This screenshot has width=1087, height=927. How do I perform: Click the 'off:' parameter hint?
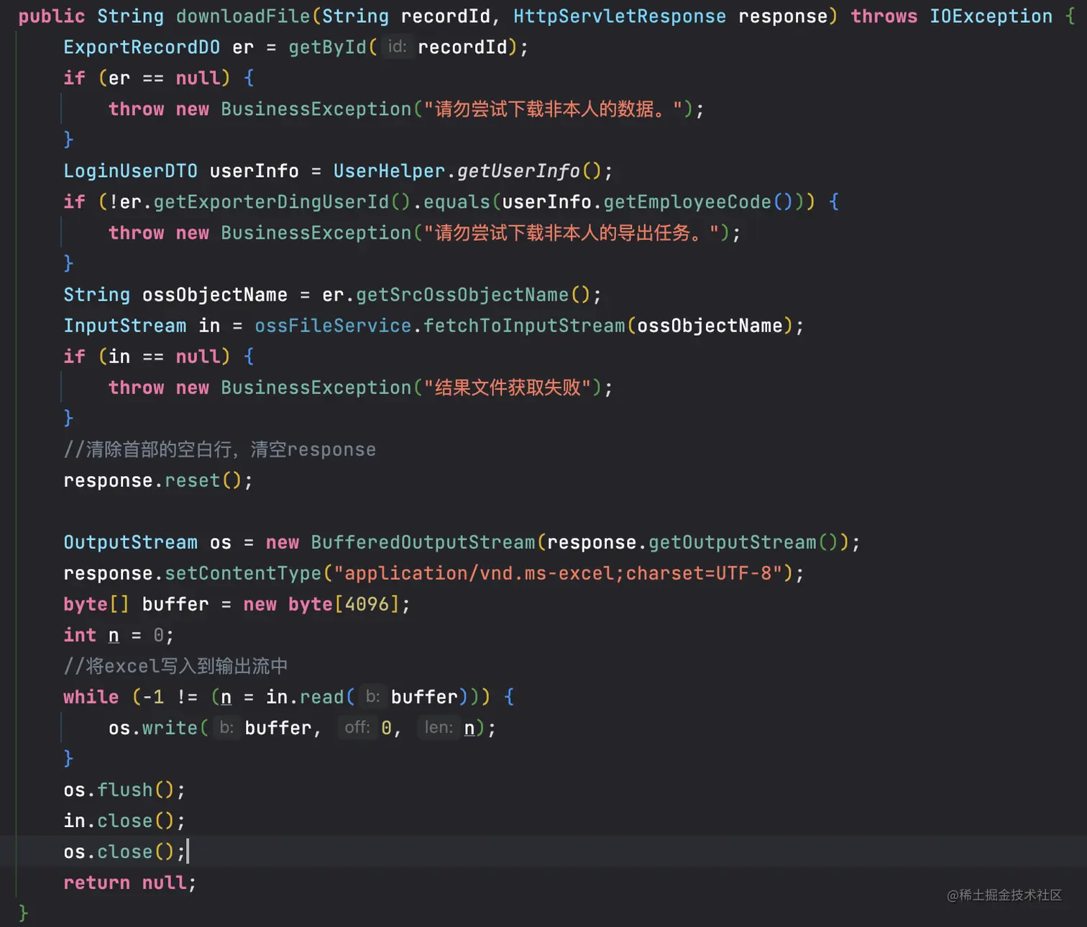point(357,727)
